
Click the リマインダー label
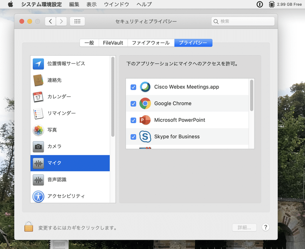pyautogui.click(x=61, y=113)
